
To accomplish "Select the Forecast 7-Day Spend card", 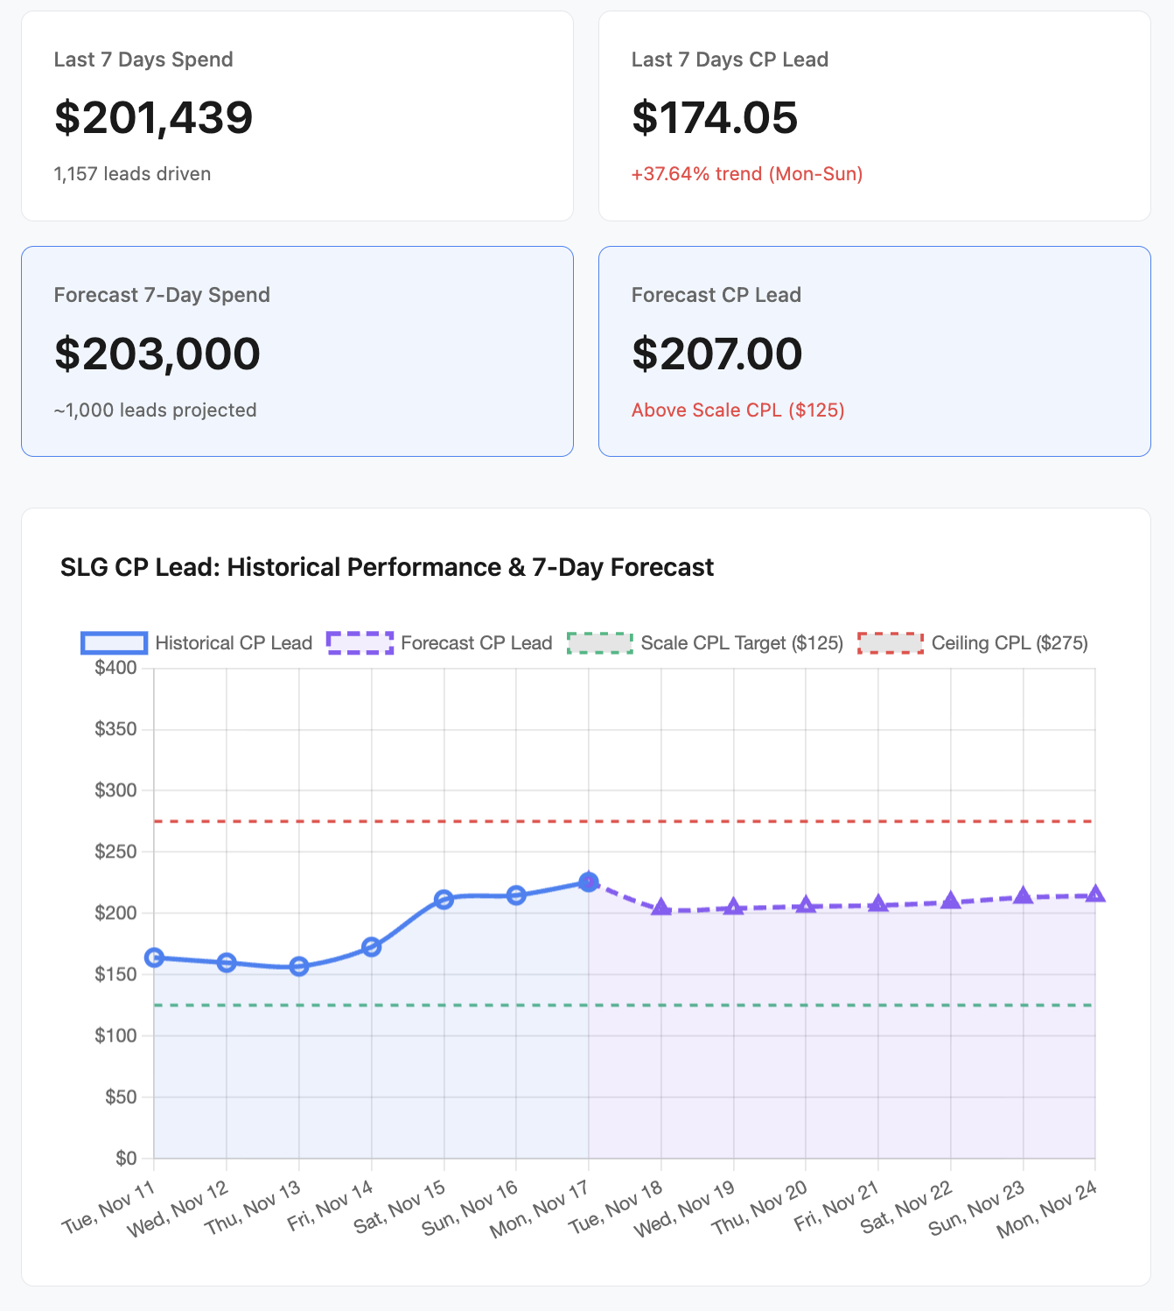I will coord(297,351).
